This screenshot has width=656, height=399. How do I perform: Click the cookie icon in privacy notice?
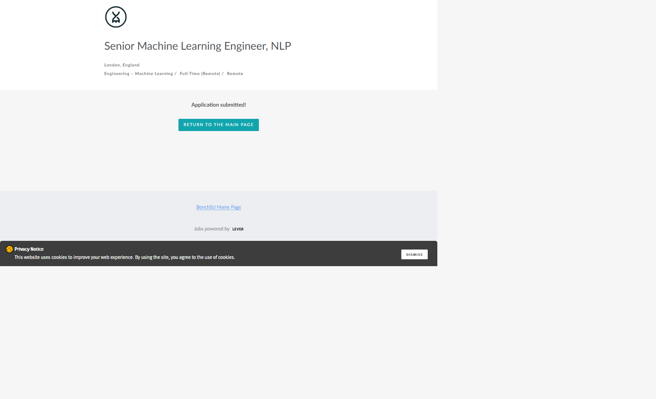point(9,249)
